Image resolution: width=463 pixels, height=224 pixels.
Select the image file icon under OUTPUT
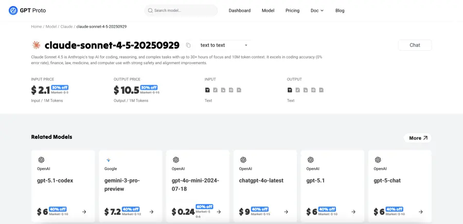click(306, 90)
